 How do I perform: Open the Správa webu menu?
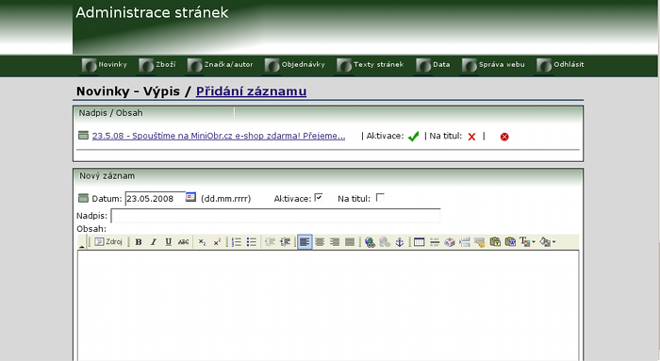(493, 65)
